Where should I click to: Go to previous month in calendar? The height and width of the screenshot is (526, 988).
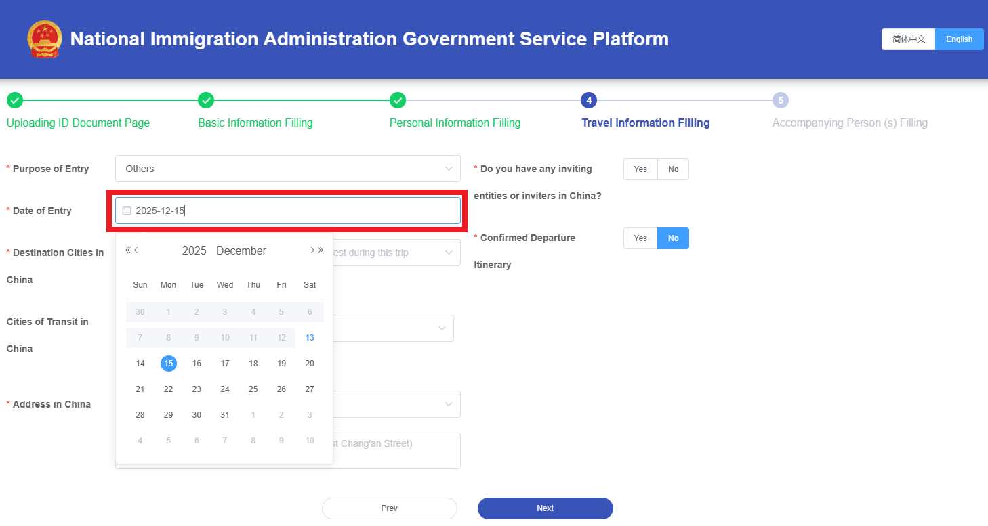click(x=136, y=250)
